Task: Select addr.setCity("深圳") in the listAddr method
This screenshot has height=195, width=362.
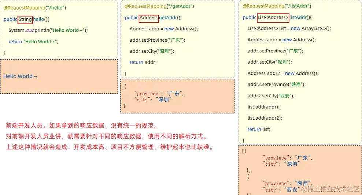Action: (270, 62)
